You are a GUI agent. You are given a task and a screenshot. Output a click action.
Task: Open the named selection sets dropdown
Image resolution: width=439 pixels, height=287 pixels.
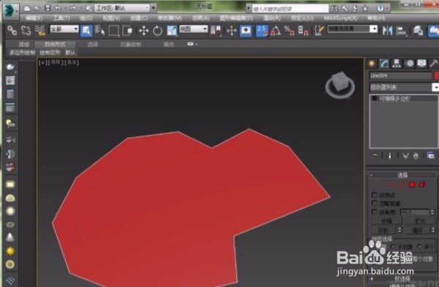(353, 29)
